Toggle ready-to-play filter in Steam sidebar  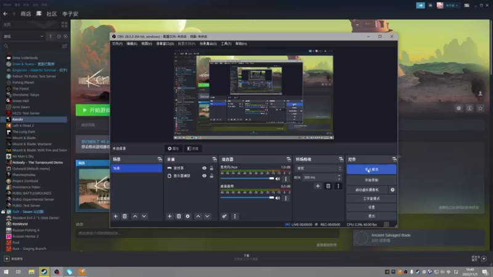[x=65, y=36]
